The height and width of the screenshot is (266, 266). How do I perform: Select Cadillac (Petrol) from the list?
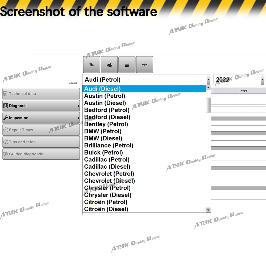point(144,160)
